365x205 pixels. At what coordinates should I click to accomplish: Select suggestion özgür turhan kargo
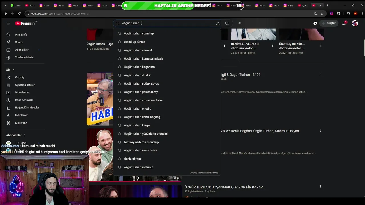[x=167, y=125]
